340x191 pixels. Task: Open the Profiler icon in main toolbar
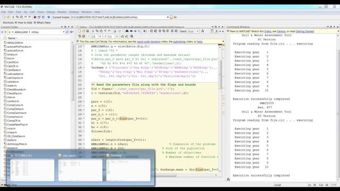[43, 17]
